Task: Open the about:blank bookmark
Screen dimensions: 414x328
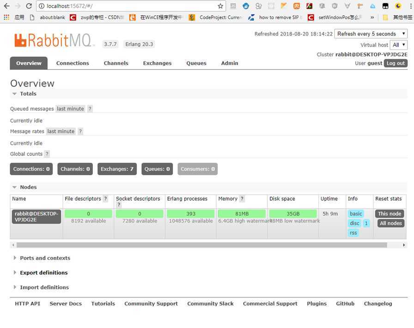Action: click(x=48, y=17)
